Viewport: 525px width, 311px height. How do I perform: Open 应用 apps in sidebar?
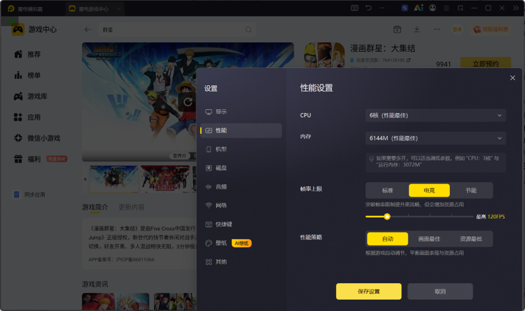(x=27, y=117)
